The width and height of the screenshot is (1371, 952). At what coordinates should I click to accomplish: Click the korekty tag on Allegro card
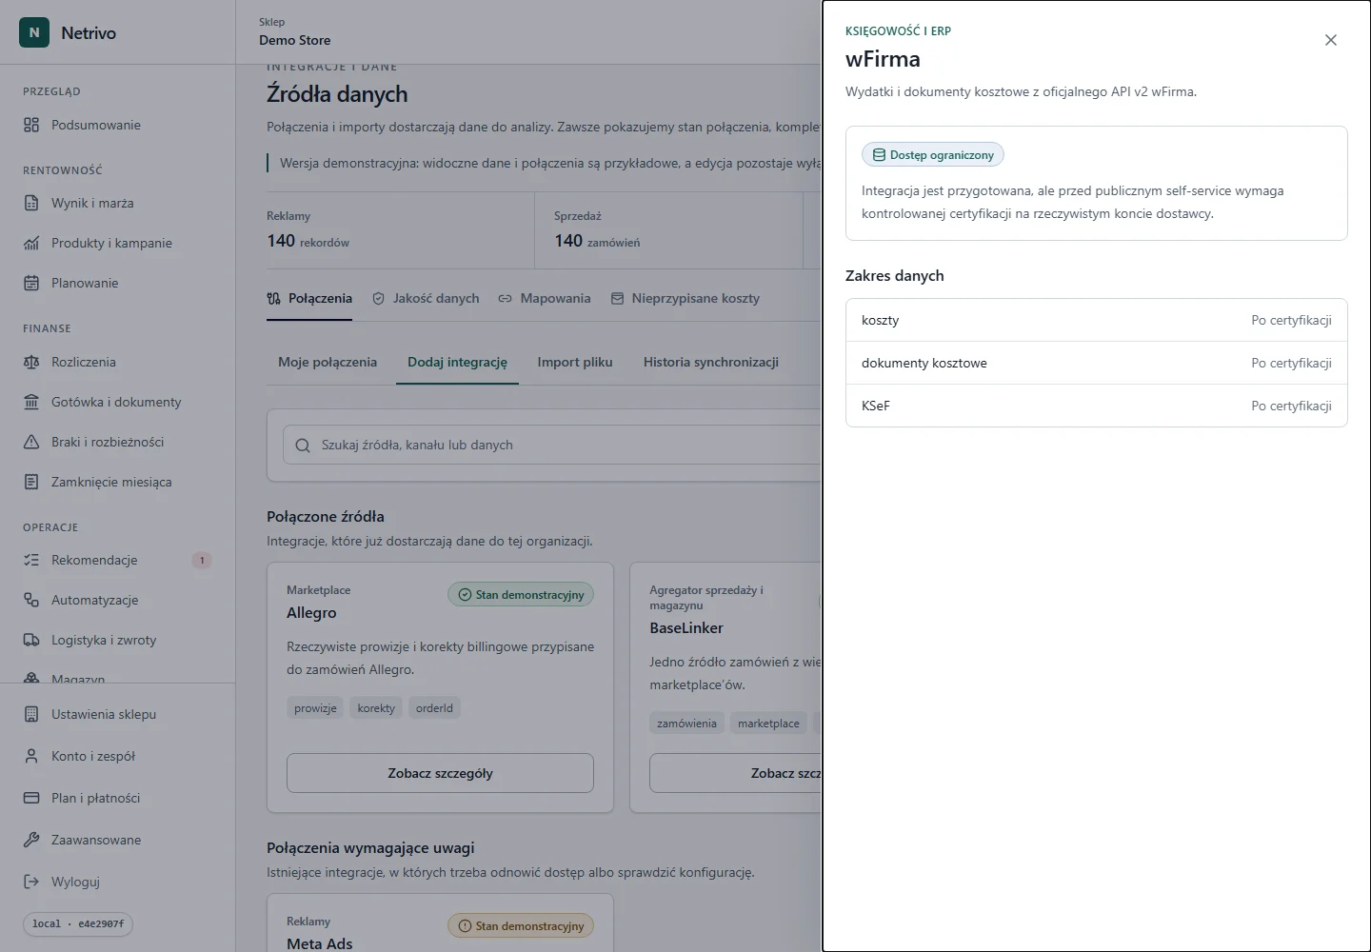[376, 708]
